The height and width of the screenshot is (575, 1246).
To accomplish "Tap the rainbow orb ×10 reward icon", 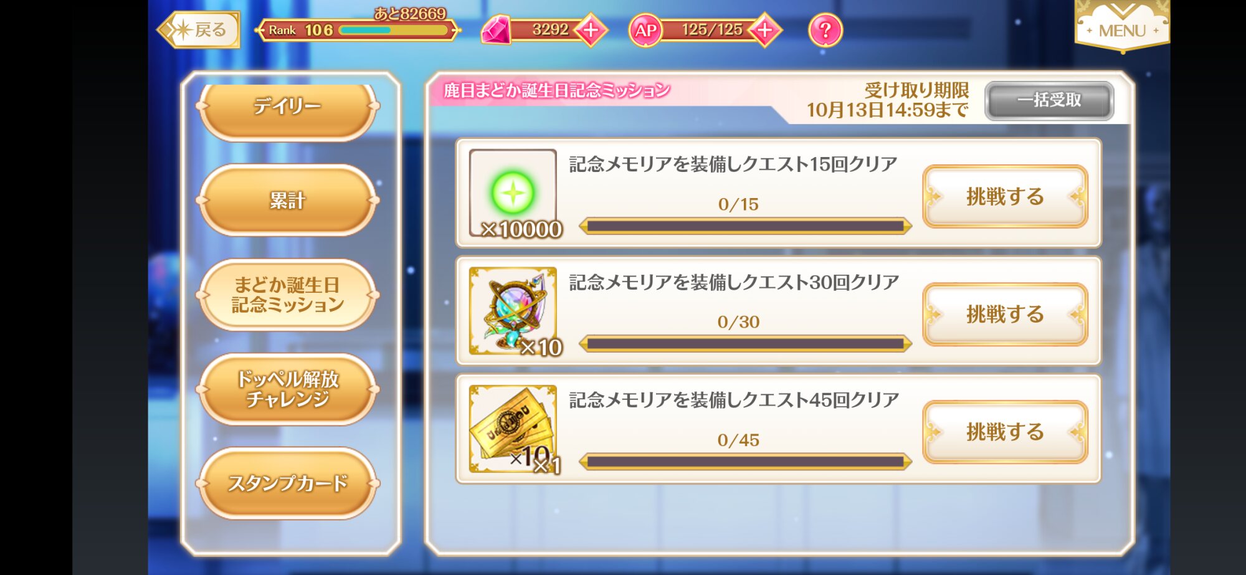I will click(513, 311).
